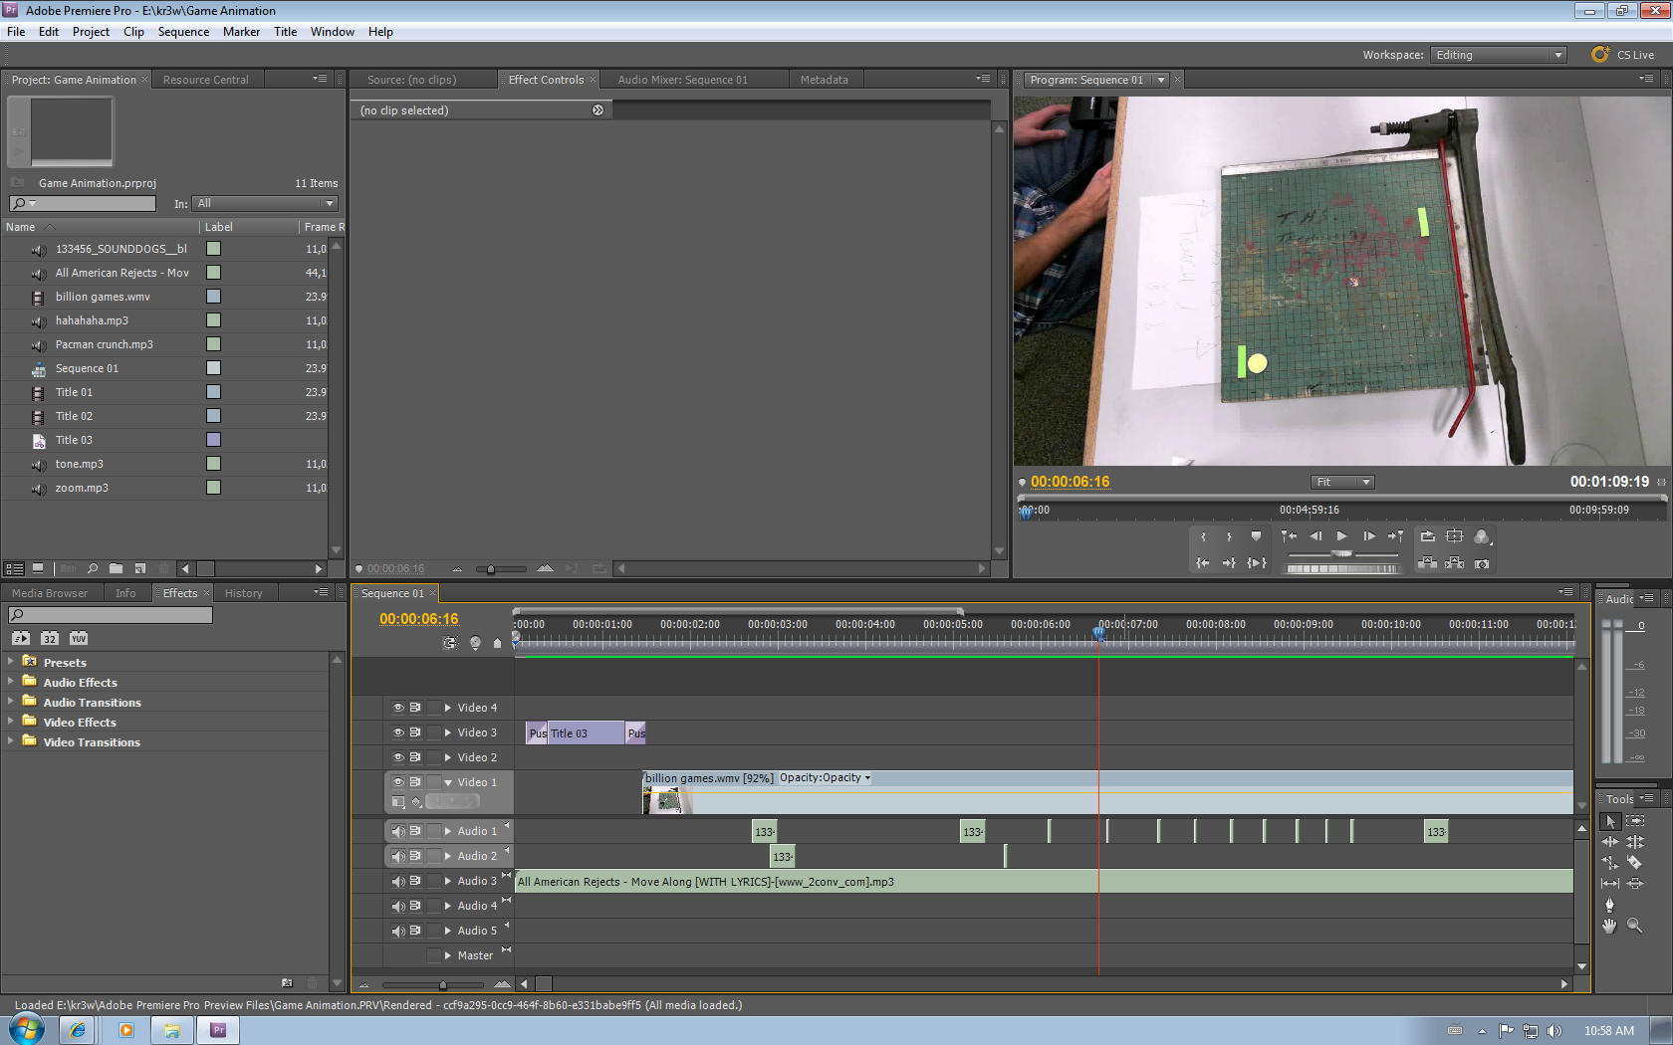Step forward one frame in Program monitor
This screenshot has height=1045, width=1673.
coord(1369,536)
